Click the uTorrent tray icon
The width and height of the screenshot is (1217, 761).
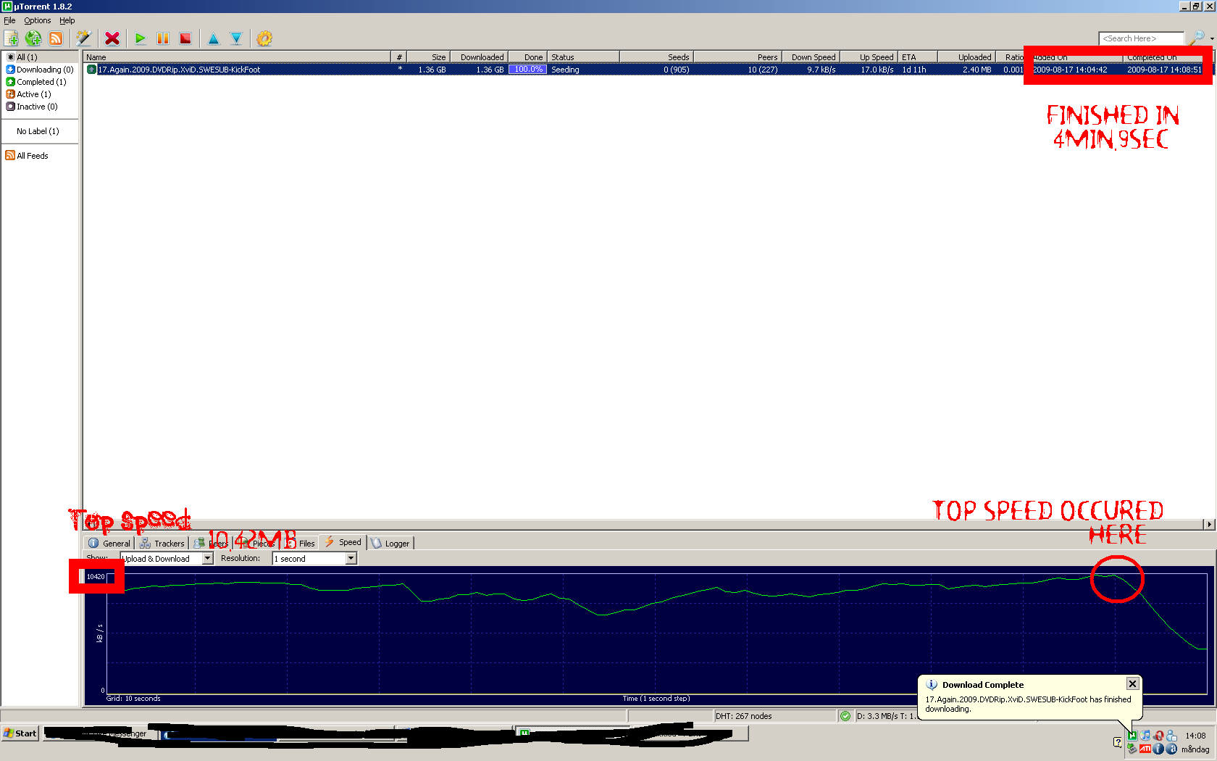pyautogui.click(x=1133, y=736)
